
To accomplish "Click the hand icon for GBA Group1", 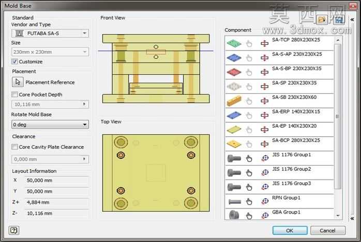I will (249, 216).
